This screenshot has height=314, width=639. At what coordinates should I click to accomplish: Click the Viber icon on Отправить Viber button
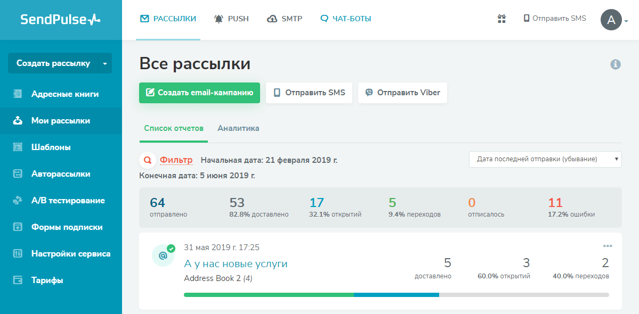tap(369, 92)
